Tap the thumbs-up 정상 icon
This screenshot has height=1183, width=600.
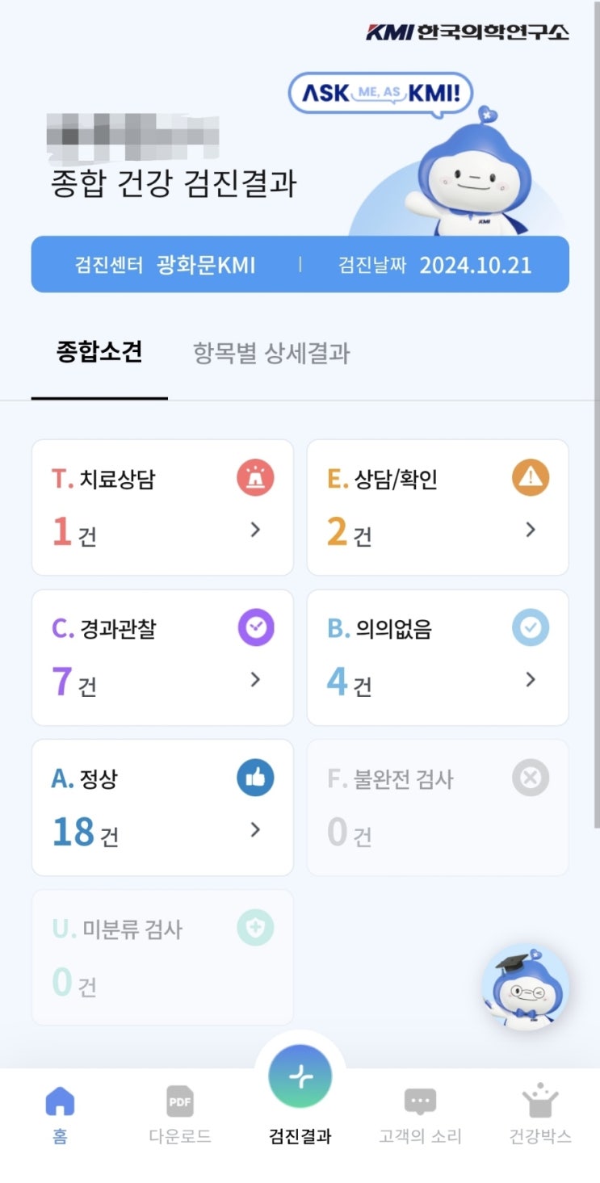pos(255,778)
